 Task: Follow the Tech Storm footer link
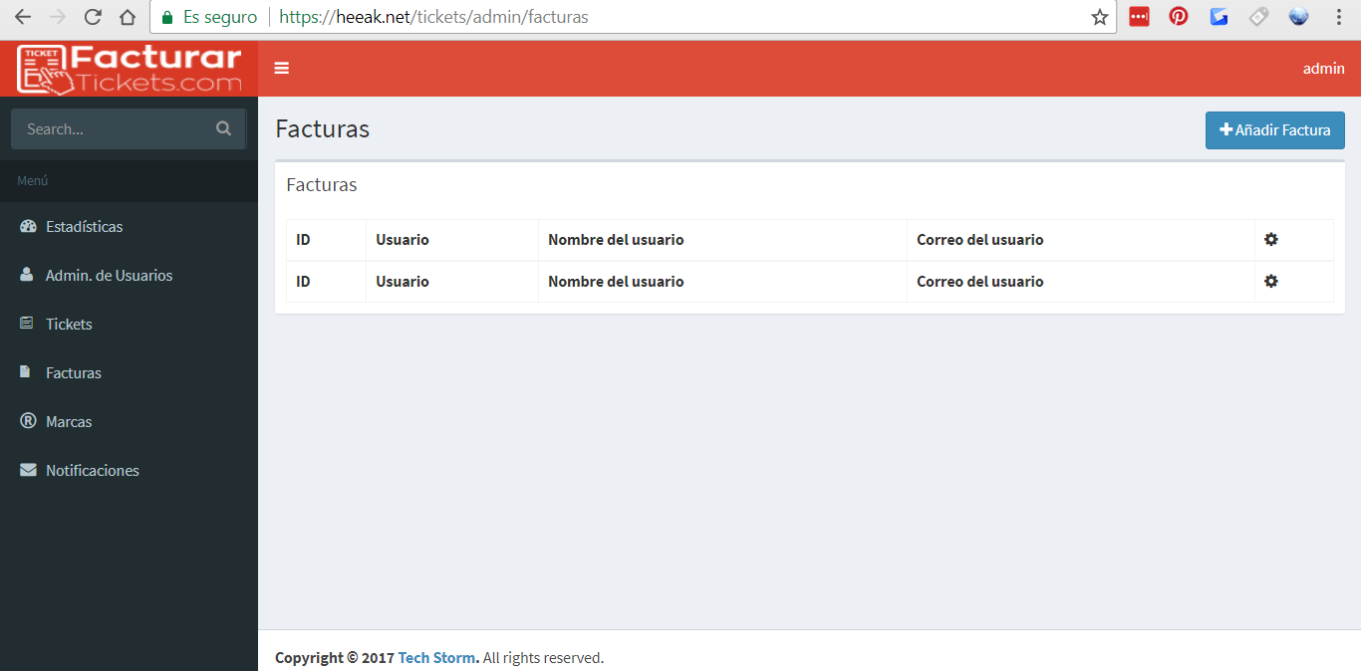[438, 657]
